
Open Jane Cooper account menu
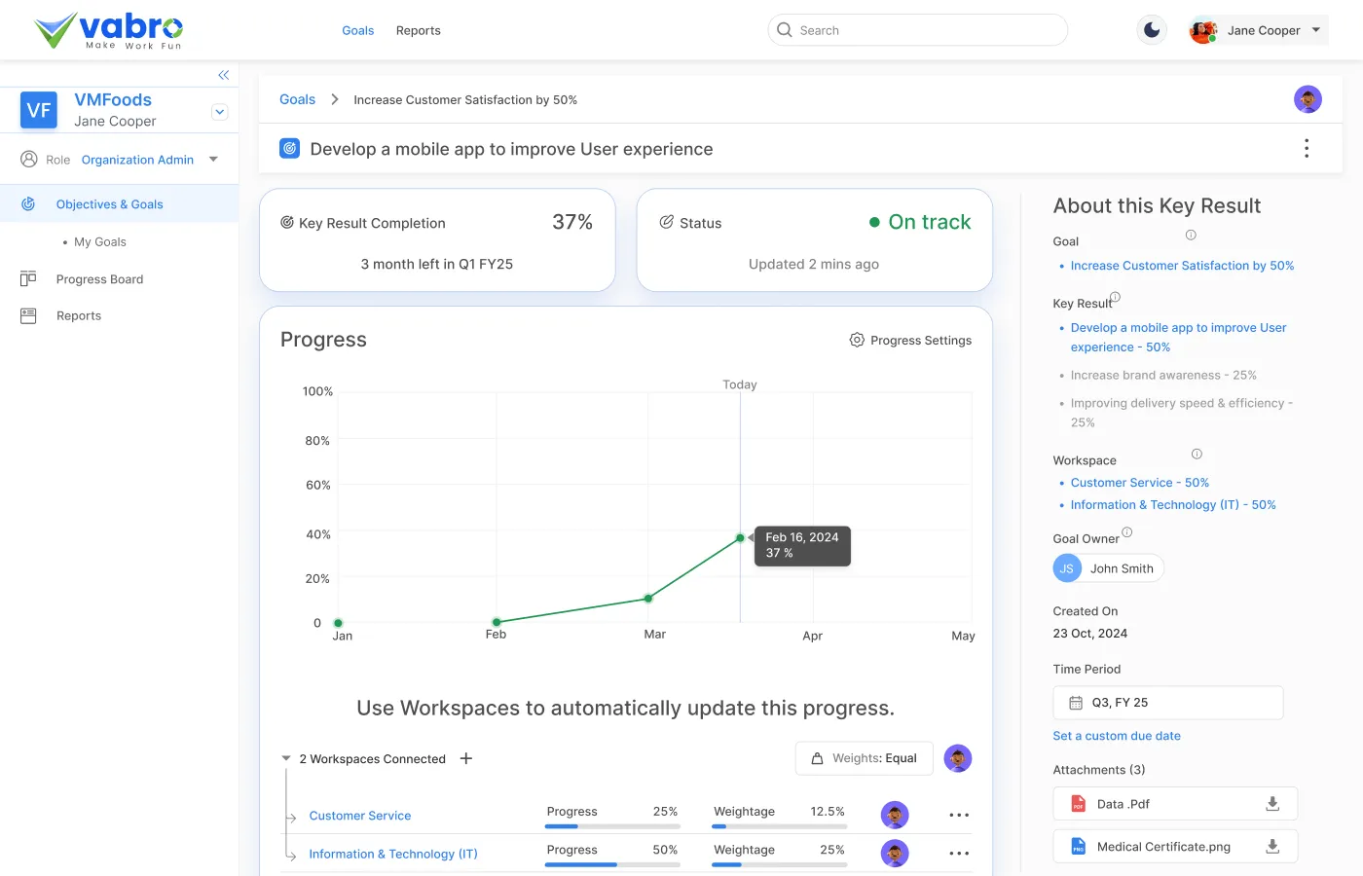click(1258, 30)
